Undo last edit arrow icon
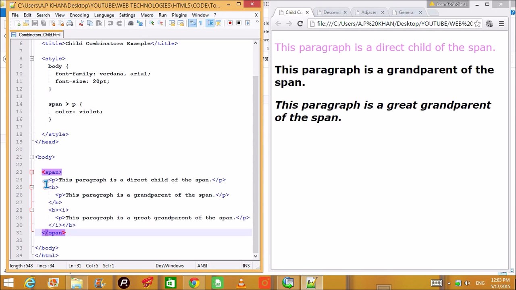The width and height of the screenshot is (516, 290). pos(110,23)
